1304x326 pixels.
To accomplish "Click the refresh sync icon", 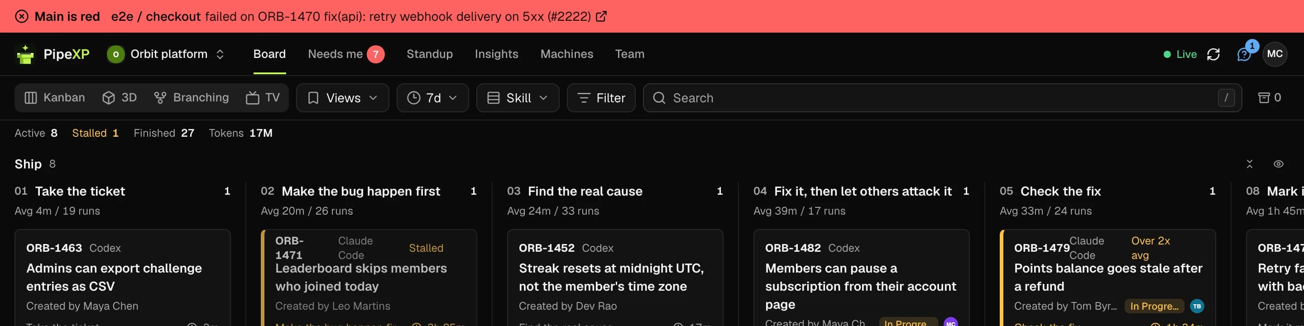I will [x=1213, y=54].
